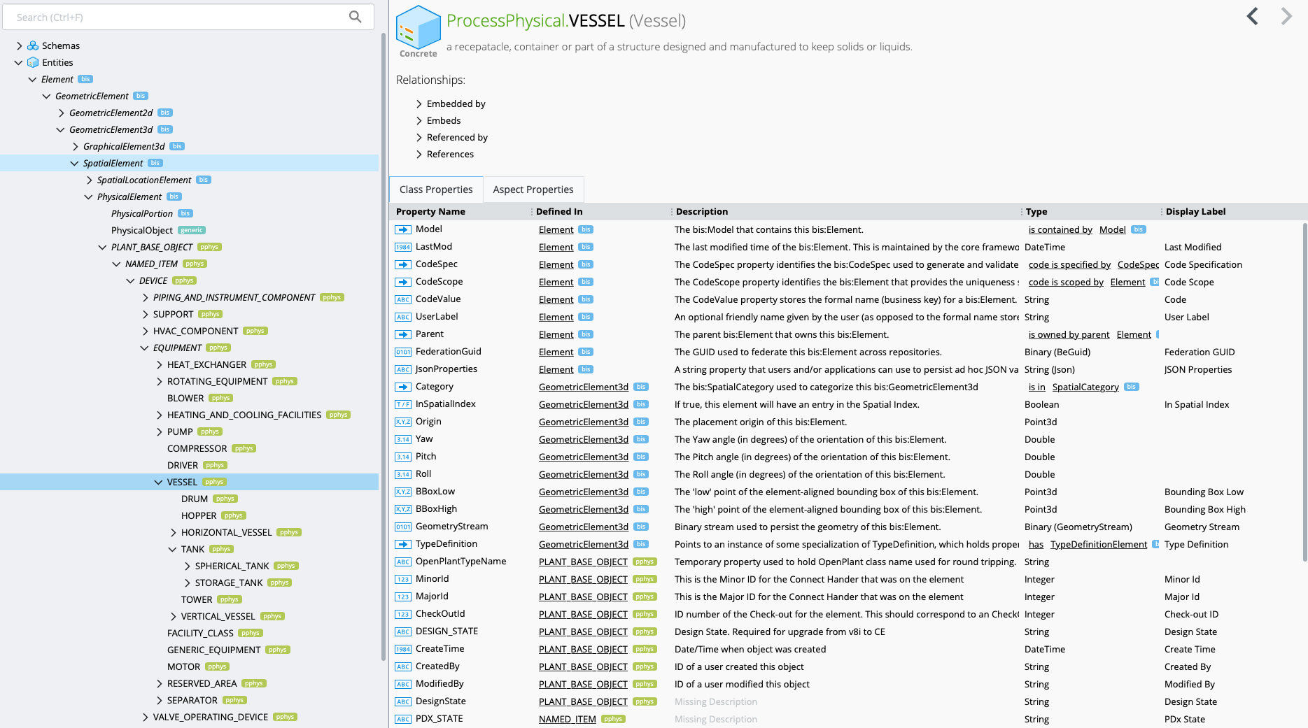Click the Schemas tree icon
Screen dimensions: 1308x728
33,45
